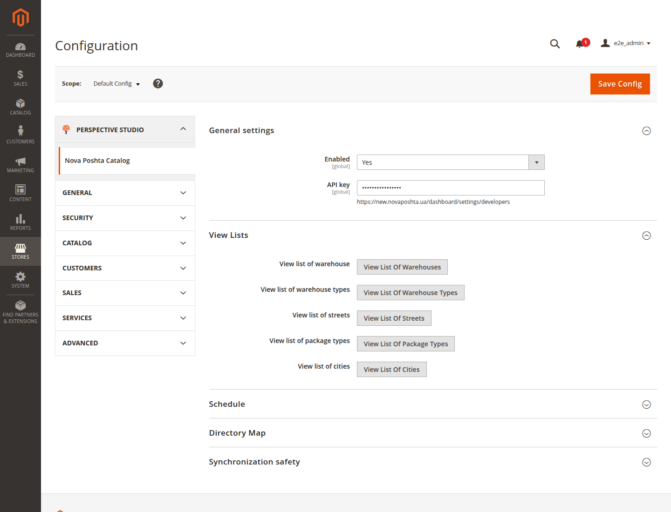Click the Save Config button
The width and height of the screenshot is (671, 512).
620,84
